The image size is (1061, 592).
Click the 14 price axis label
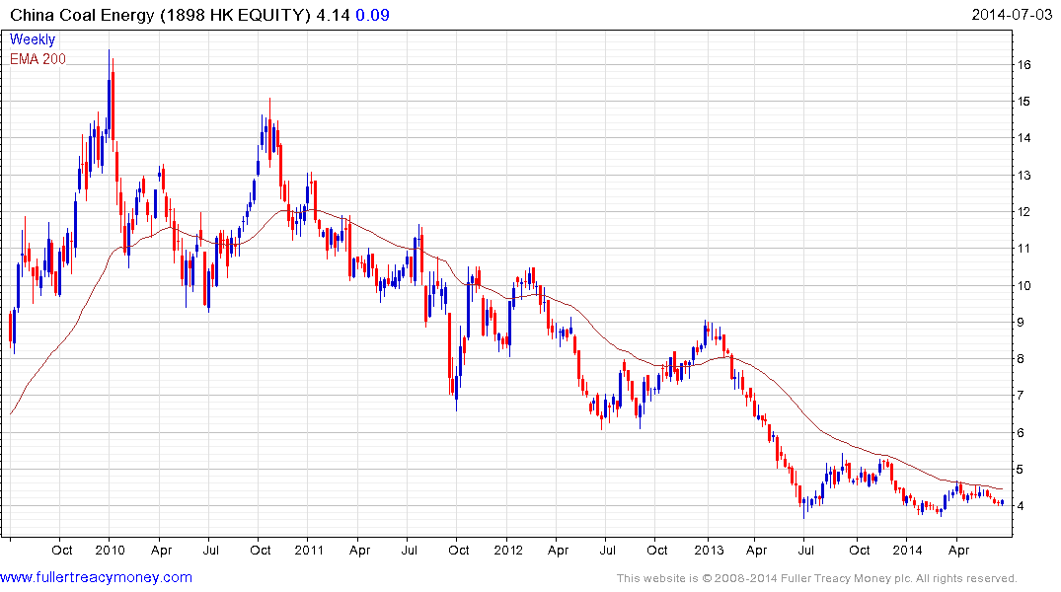click(x=1023, y=138)
